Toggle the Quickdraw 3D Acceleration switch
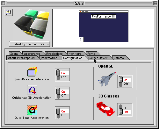 62,93
